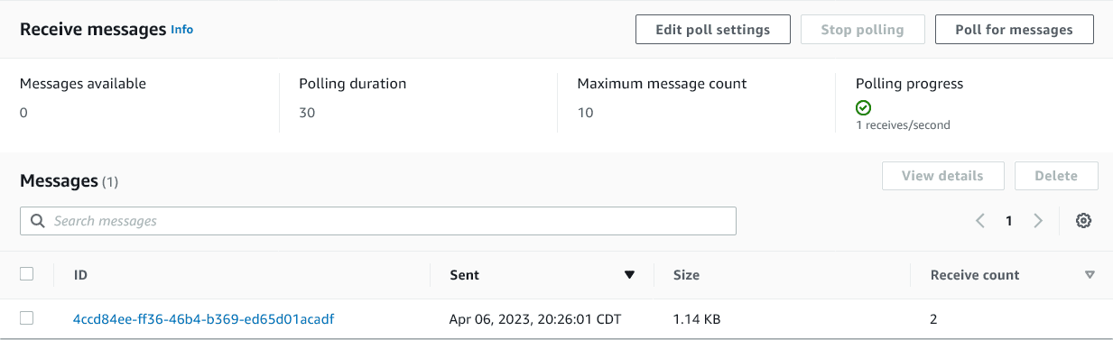Open message table preferences gear icon
Screen dimensions: 1113x340
coord(1083,221)
